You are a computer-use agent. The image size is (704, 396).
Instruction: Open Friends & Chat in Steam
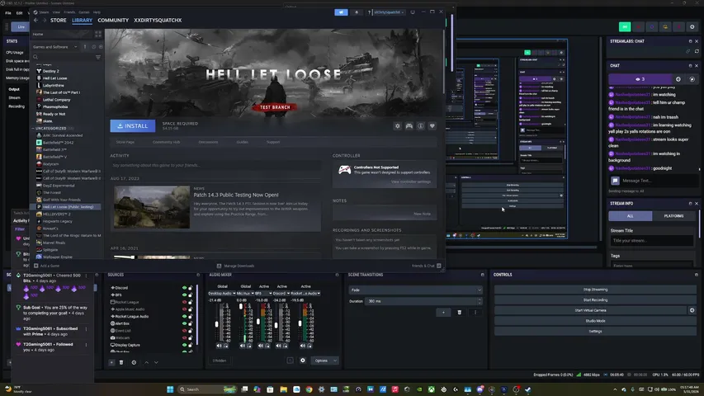point(426,266)
